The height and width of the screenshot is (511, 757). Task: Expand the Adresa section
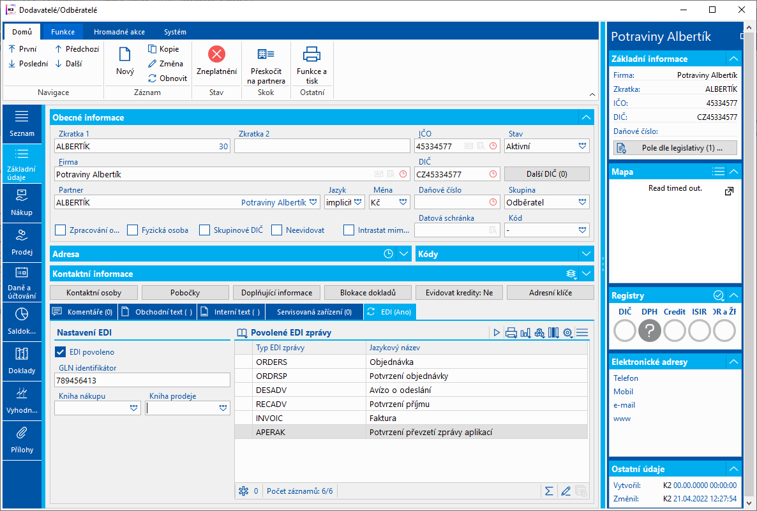pos(403,254)
